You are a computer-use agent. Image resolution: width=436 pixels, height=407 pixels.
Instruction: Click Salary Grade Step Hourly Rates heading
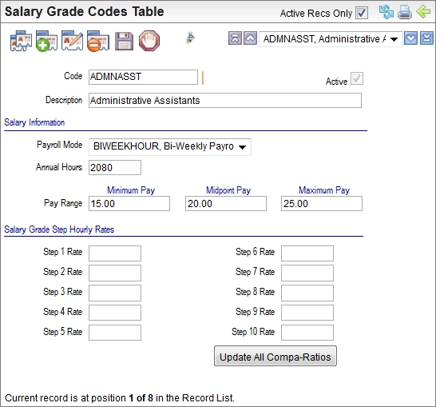(x=59, y=229)
